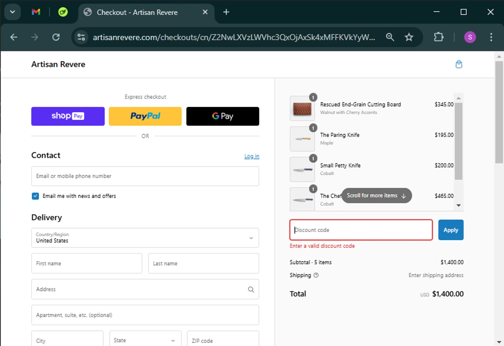The height and width of the screenshot is (346, 504).
Task: Open the zoom magnifier icon
Action: [x=390, y=37]
